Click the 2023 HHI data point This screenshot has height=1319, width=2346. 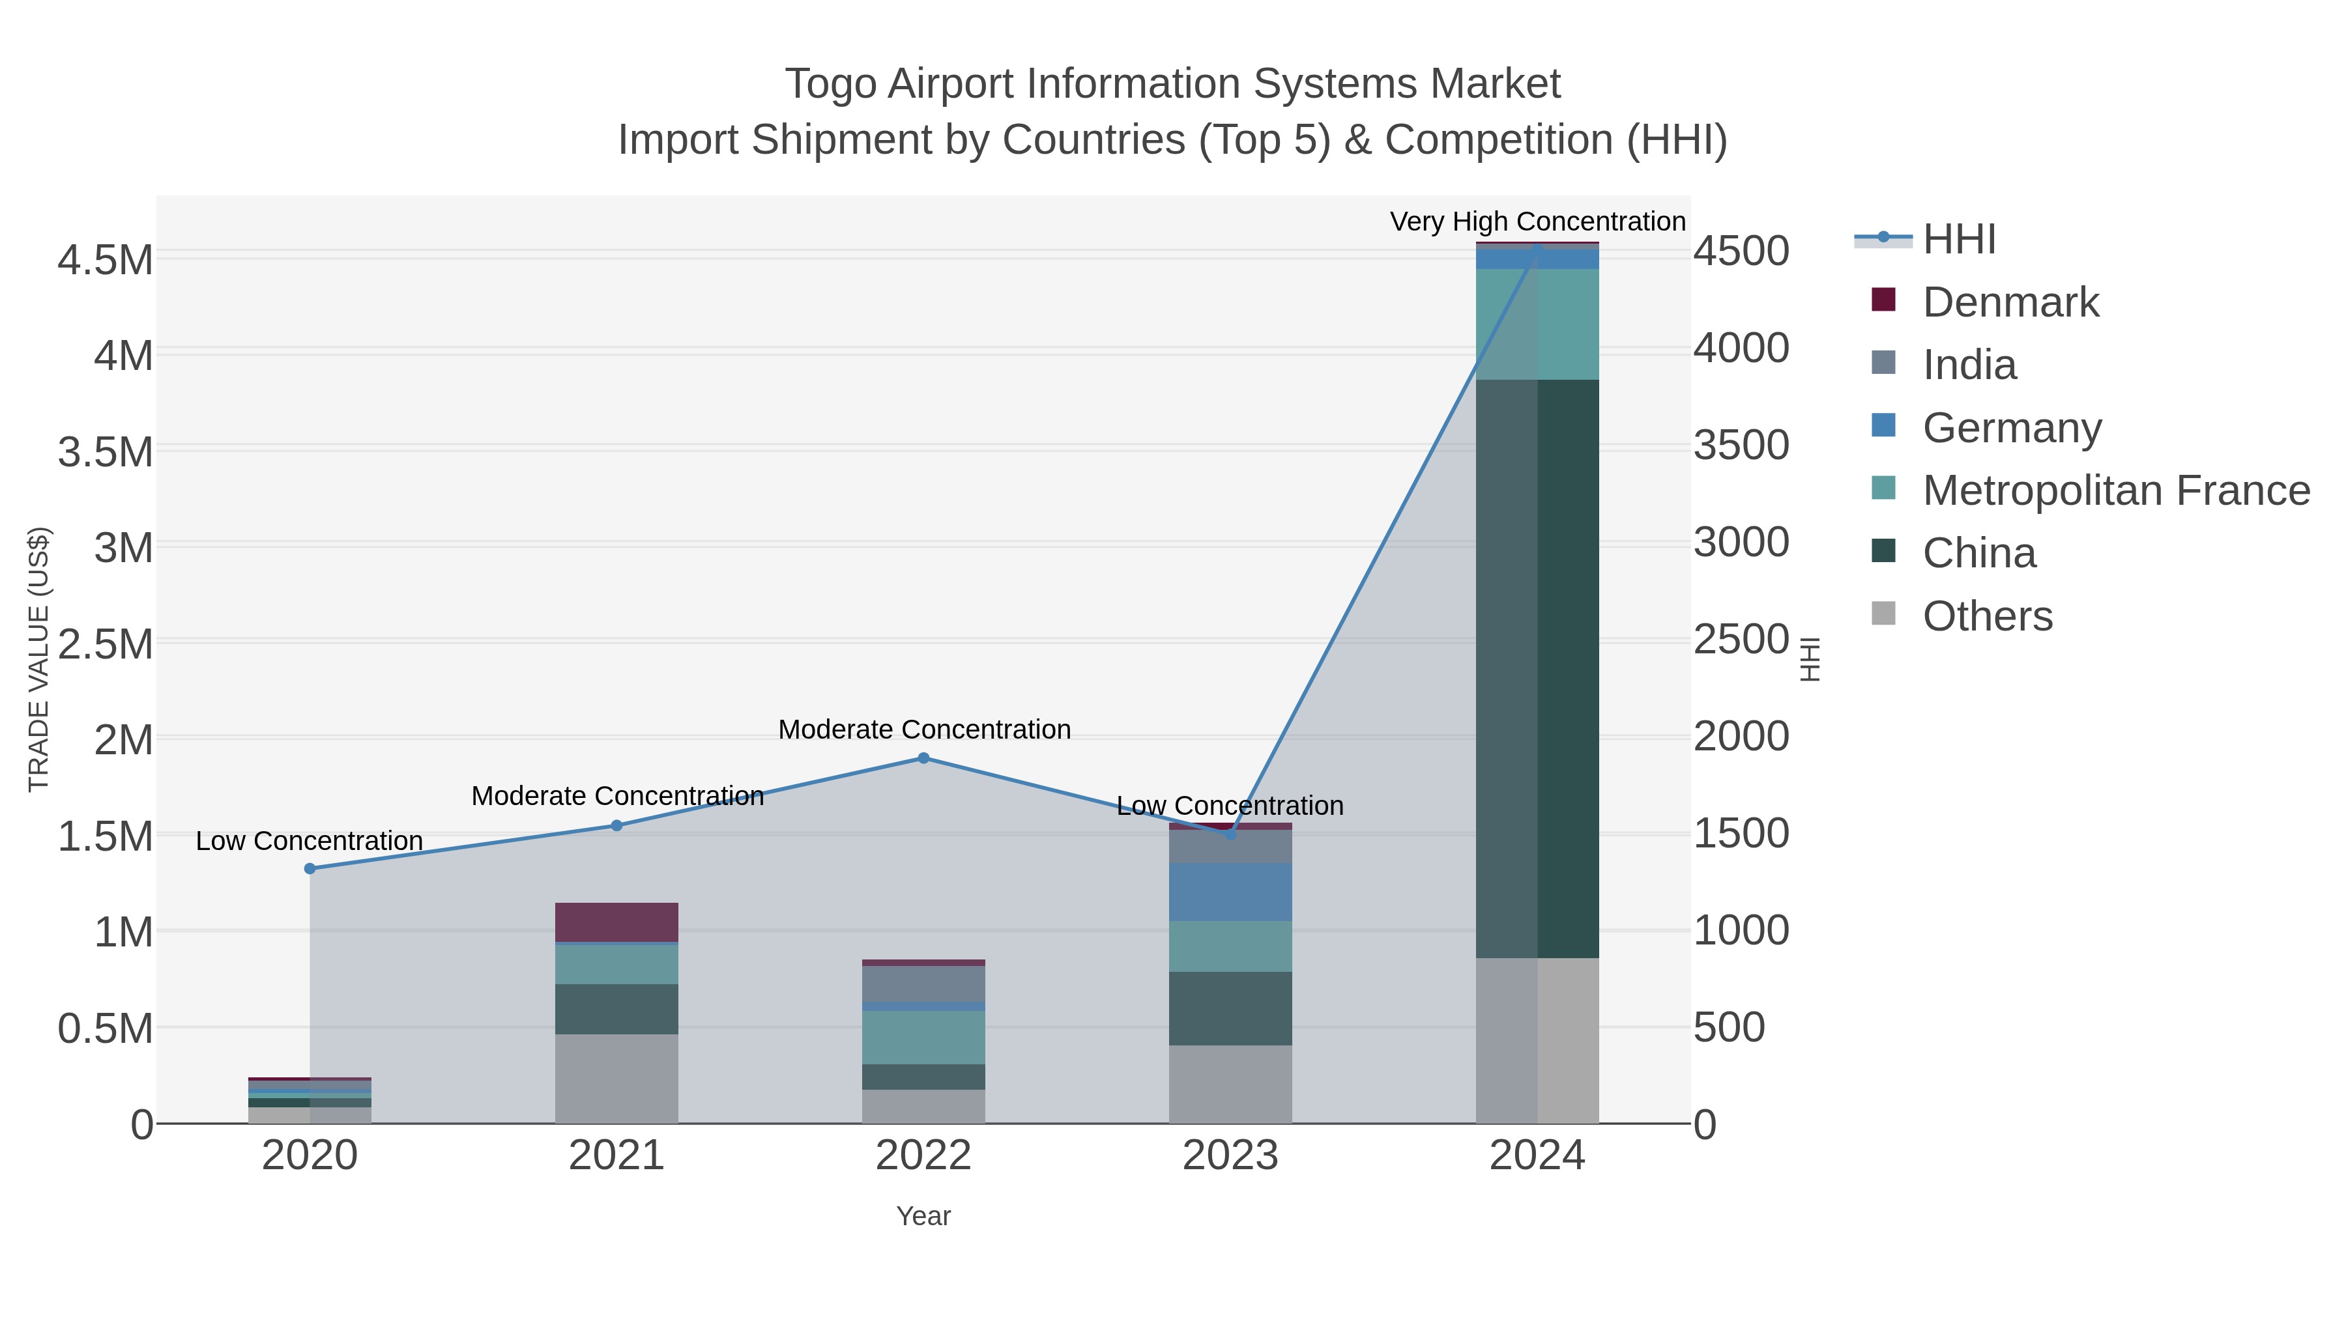1230,834
